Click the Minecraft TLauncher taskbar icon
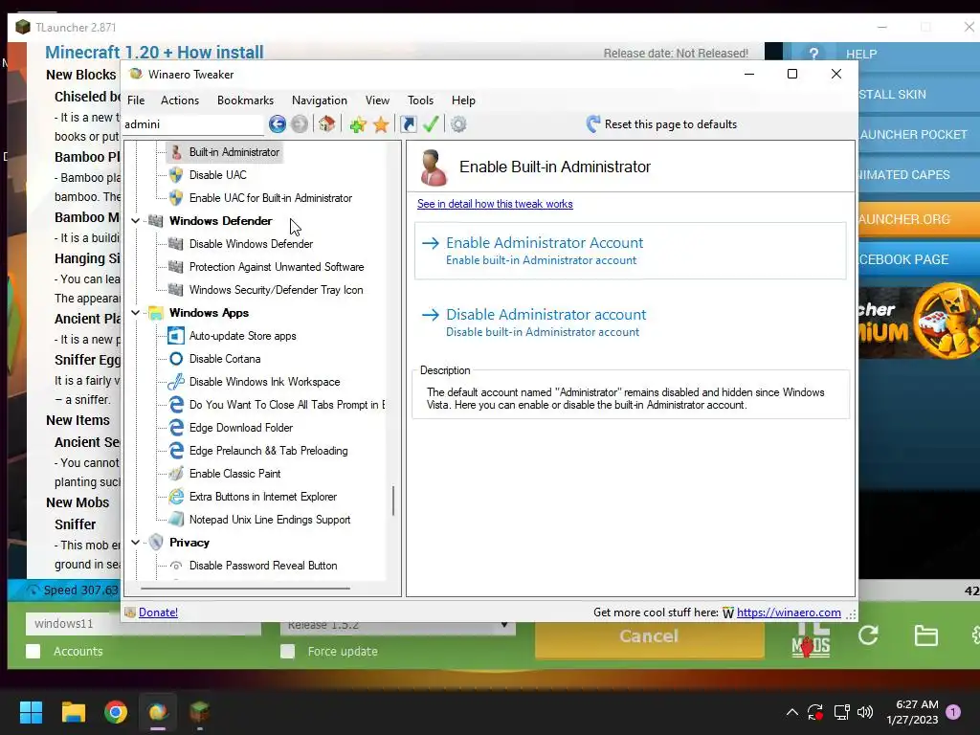The height and width of the screenshot is (735, 980). click(x=199, y=712)
